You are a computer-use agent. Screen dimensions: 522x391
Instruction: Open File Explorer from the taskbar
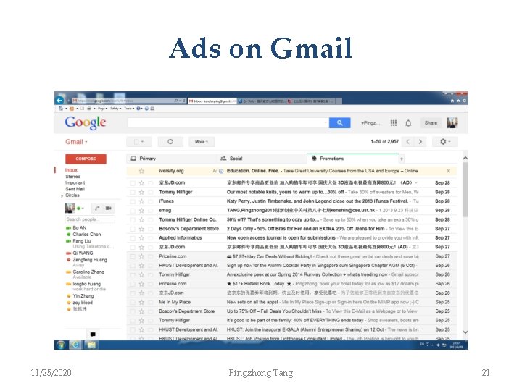point(91,345)
